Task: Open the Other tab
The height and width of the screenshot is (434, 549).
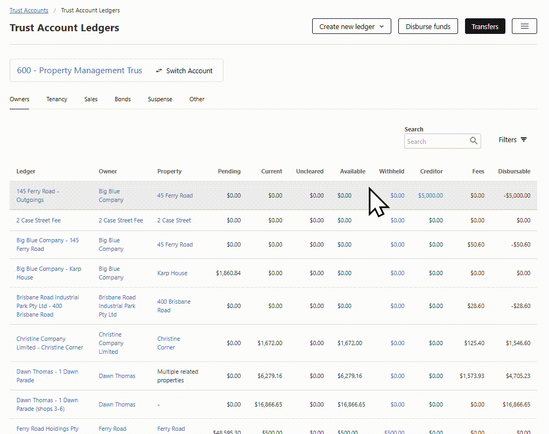Action: [197, 99]
